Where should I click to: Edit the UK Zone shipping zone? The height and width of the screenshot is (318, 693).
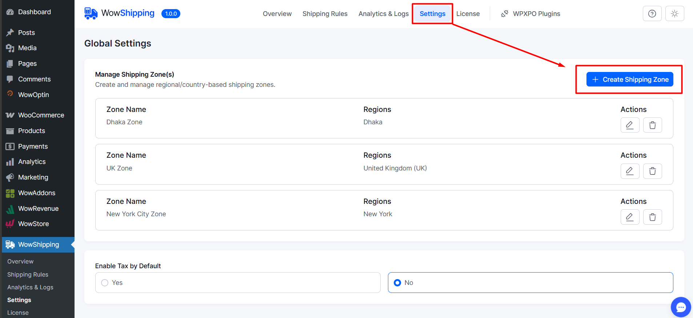630,171
